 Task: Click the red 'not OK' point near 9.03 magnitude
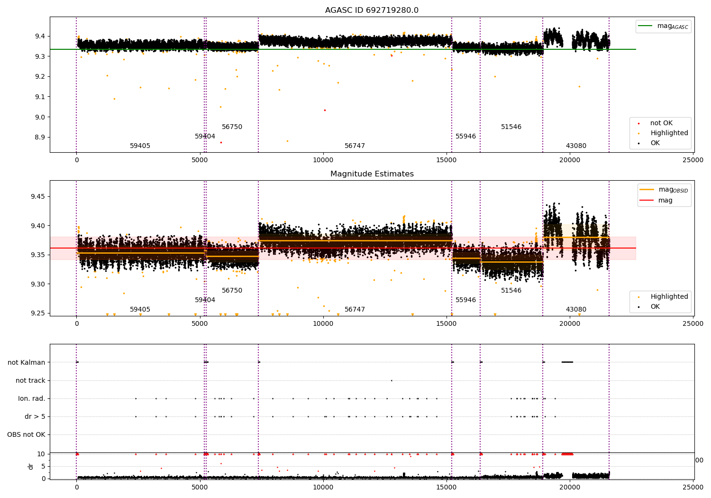coord(325,110)
